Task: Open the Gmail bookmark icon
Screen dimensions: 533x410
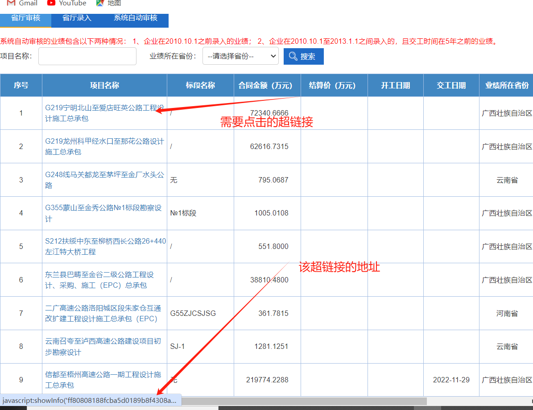Action: 11,3
